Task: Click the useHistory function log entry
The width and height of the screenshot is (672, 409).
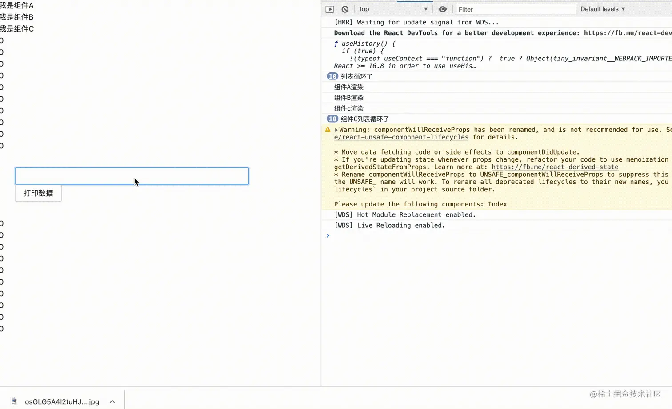Action: [x=496, y=55]
